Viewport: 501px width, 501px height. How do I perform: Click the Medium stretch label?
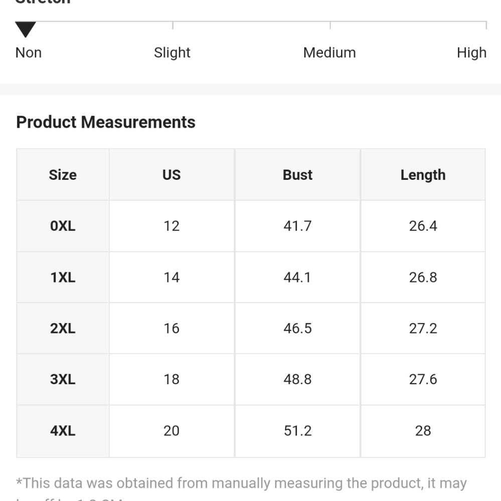click(x=329, y=53)
